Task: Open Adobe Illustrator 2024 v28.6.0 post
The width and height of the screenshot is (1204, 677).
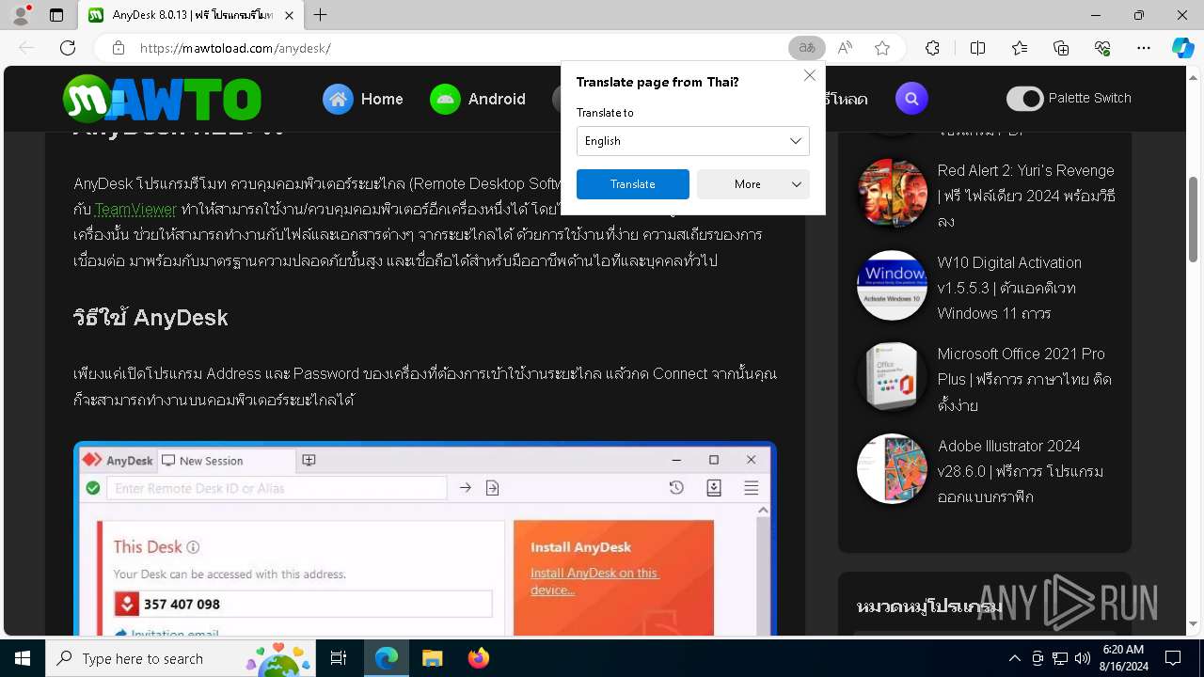Action: (x=1021, y=471)
